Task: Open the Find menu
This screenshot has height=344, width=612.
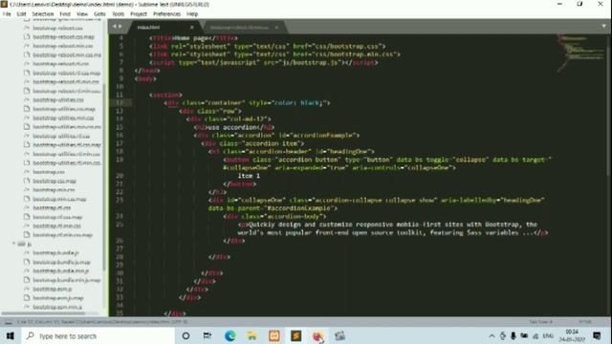Action: coord(65,14)
